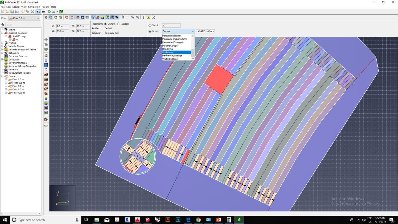The height and width of the screenshot is (224, 398).
Task: Choose Random placement option
Action: point(119,24)
